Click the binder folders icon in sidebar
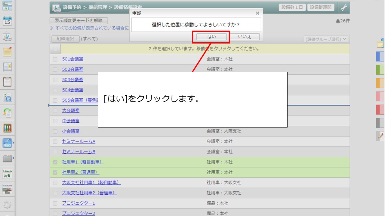Viewport: 385px width, 216px height. tap(7, 128)
